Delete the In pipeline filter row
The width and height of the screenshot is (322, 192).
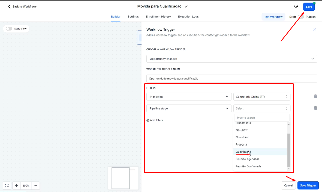tap(315, 96)
